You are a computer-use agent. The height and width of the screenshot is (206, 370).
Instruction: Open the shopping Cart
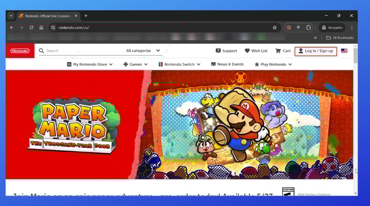click(x=283, y=51)
